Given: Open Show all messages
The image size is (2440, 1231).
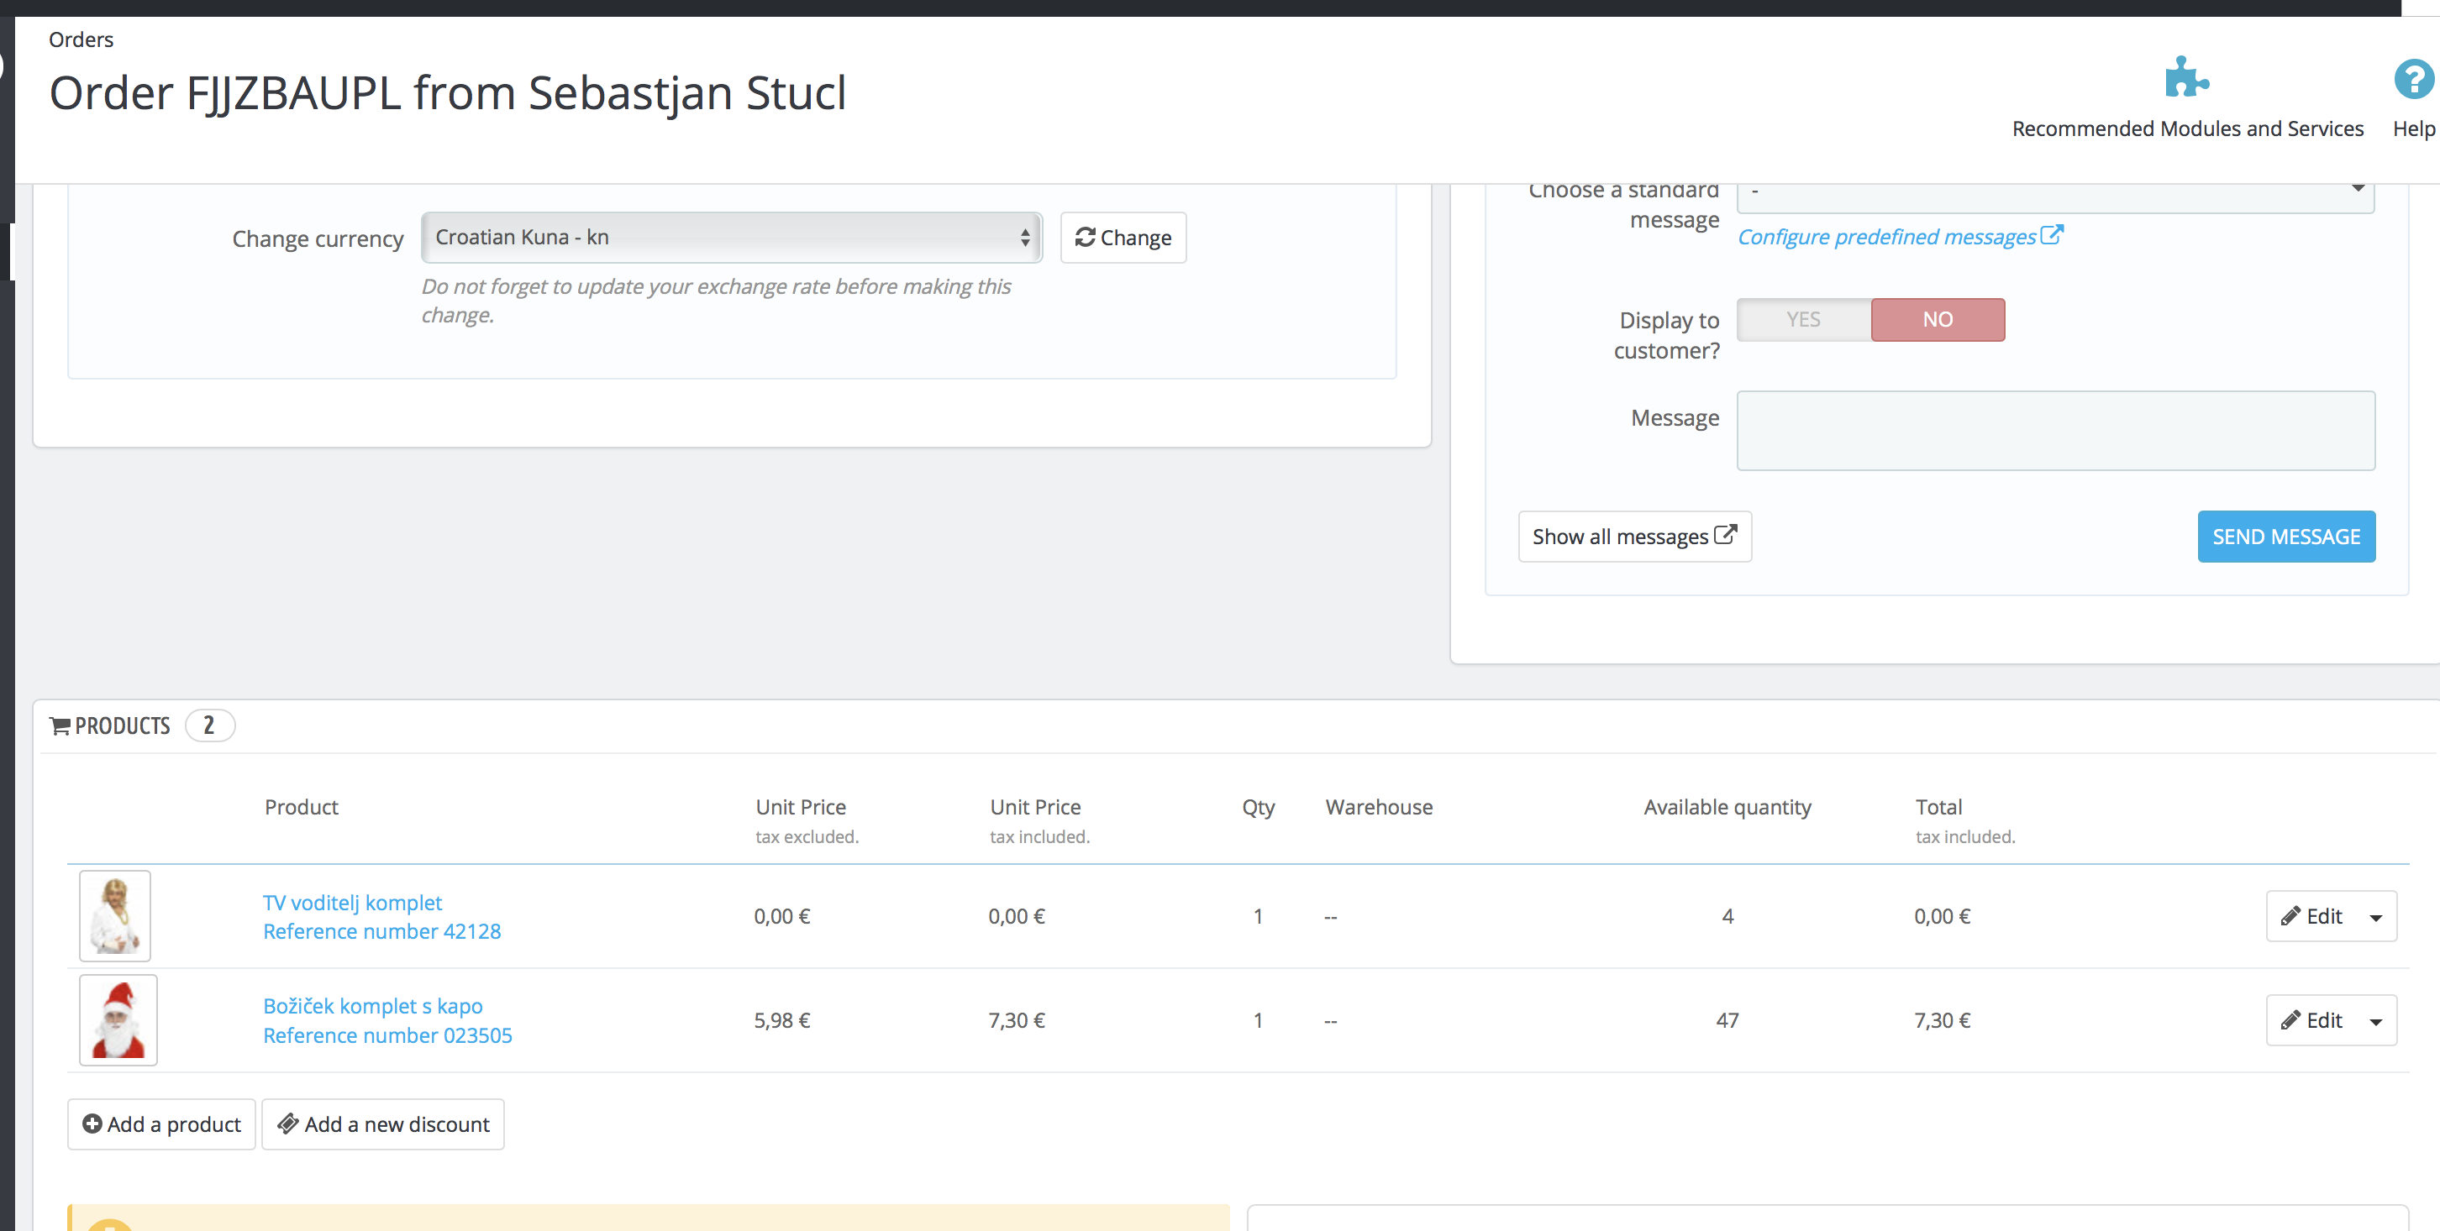Looking at the screenshot, I should (x=1635, y=537).
